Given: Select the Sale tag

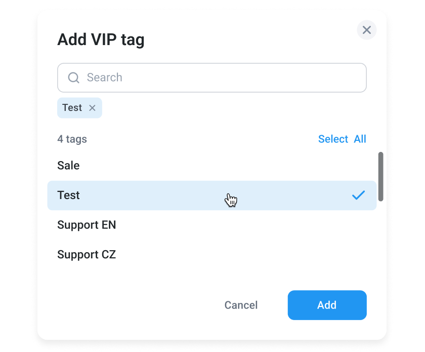Looking at the screenshot, I should coord(211,166).
